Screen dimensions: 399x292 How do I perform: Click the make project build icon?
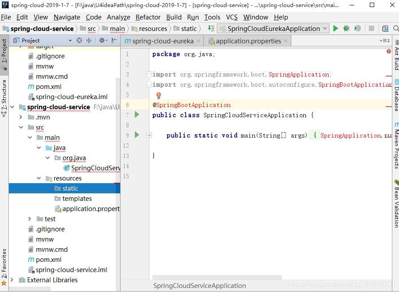(x=211, y=28)
